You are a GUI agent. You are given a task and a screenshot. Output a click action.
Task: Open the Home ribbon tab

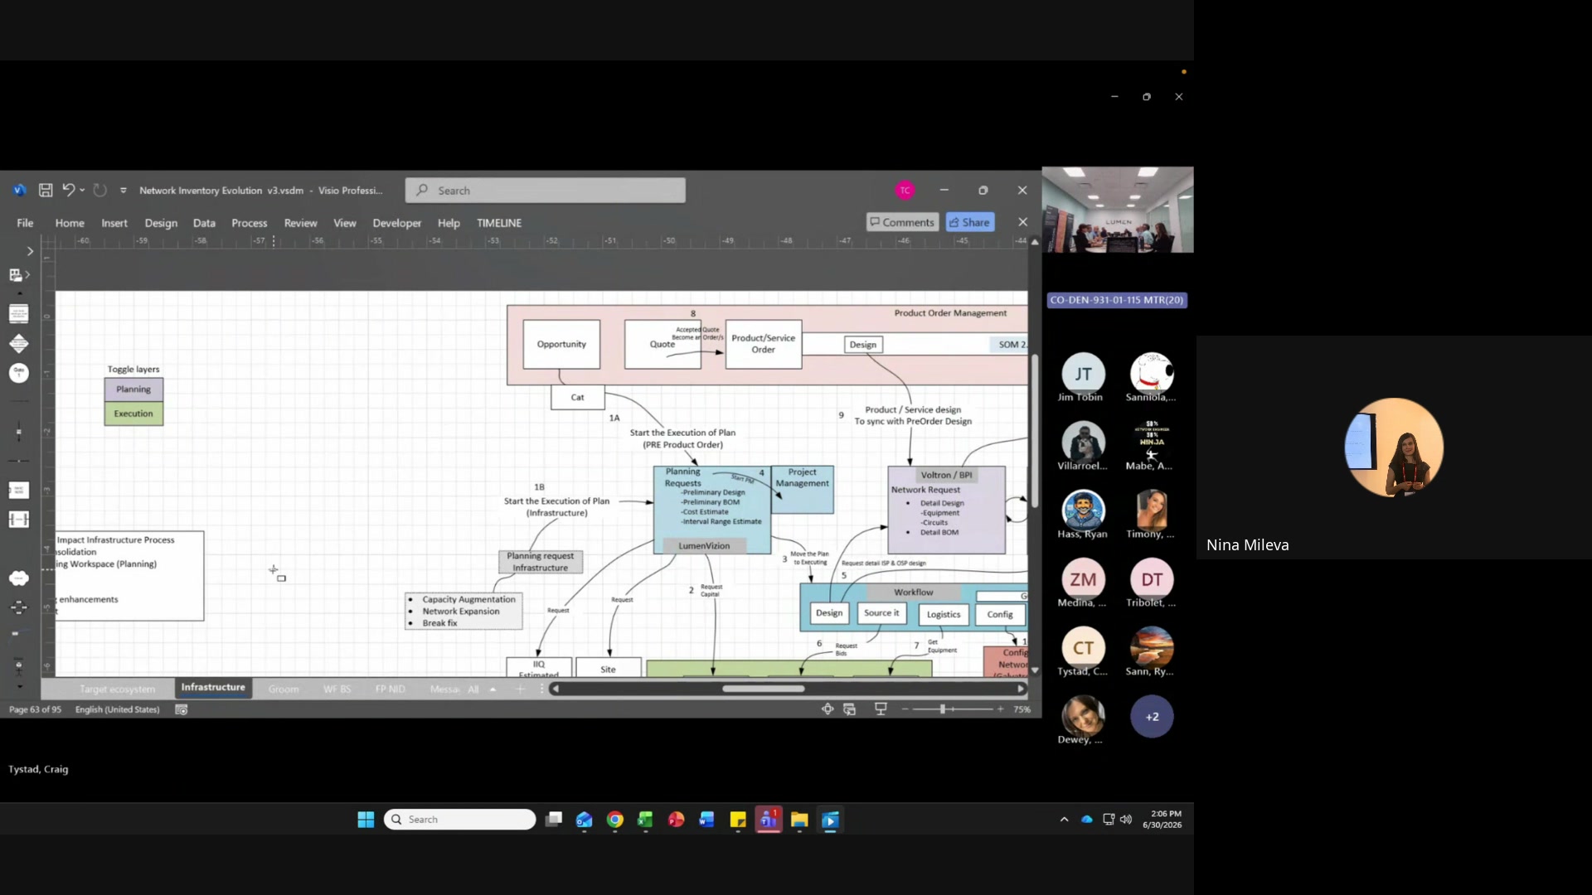pyautogui.click(x=70, y=223)
